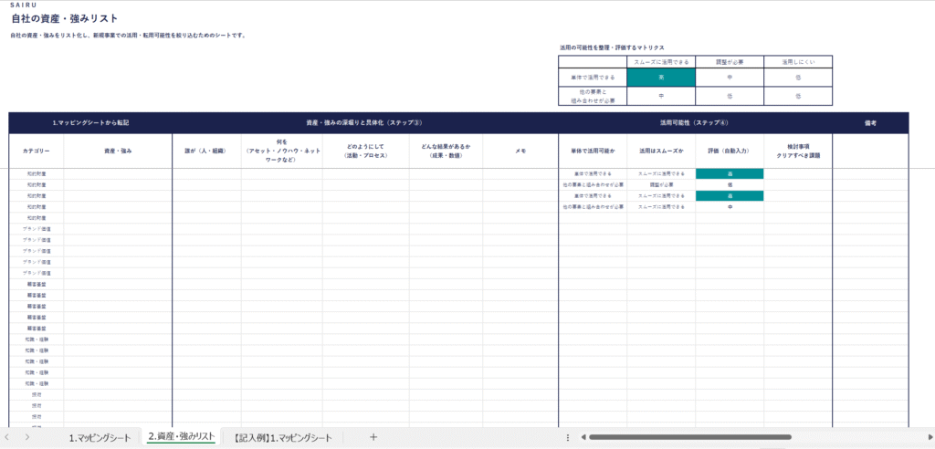935x449 pixels.
Task: Click the previous sheet navigation arrow
Action: pos(8,437)
